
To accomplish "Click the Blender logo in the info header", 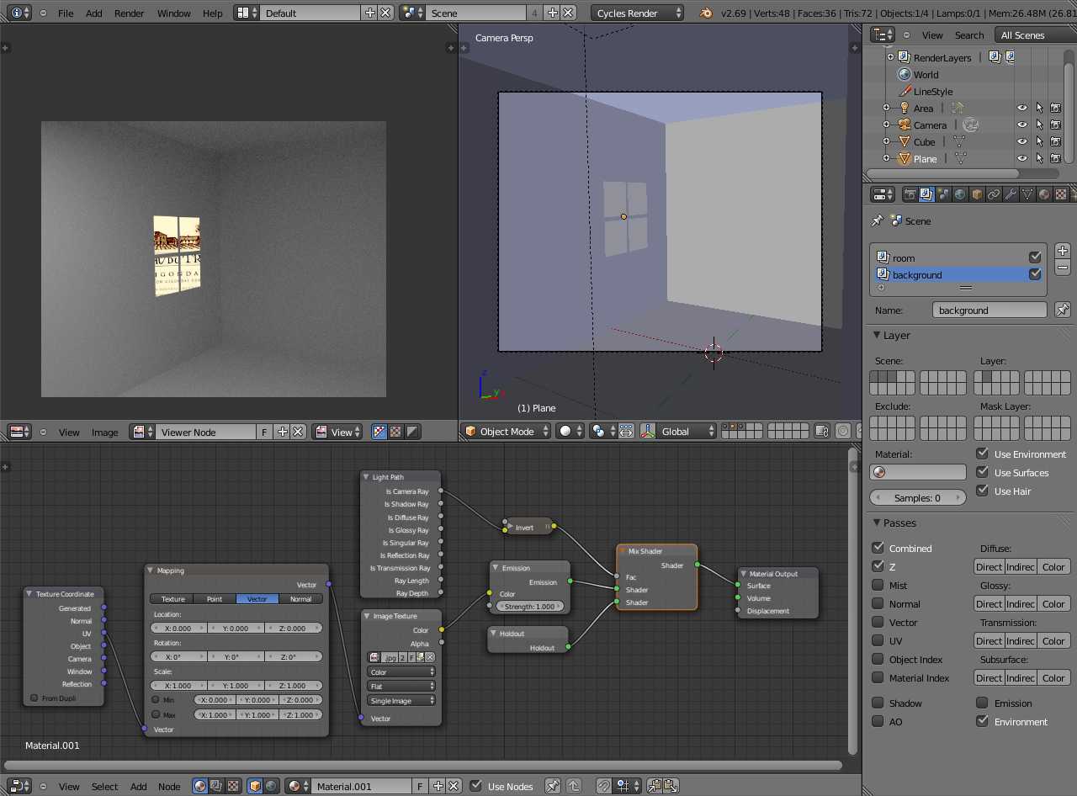I will click(706, 13).
